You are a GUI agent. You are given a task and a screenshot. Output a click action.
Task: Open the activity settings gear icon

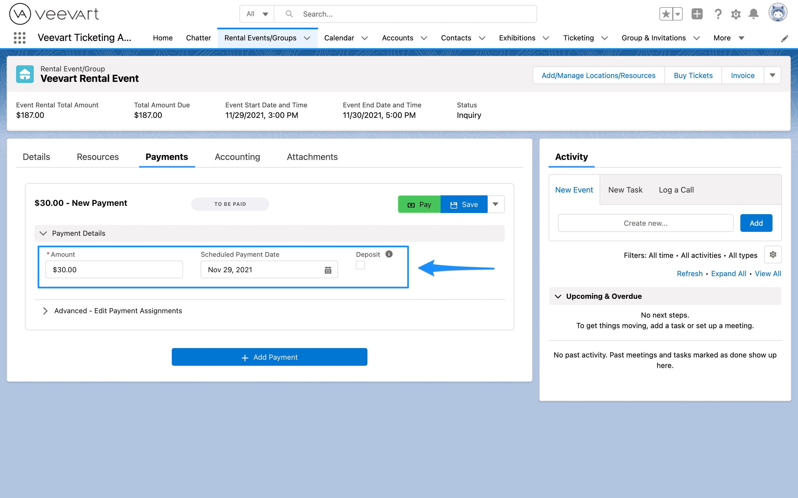(x=773, y=255)
